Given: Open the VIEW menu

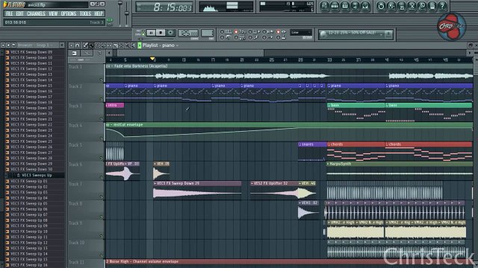Looking at the screenshot, I should point(53,13).
